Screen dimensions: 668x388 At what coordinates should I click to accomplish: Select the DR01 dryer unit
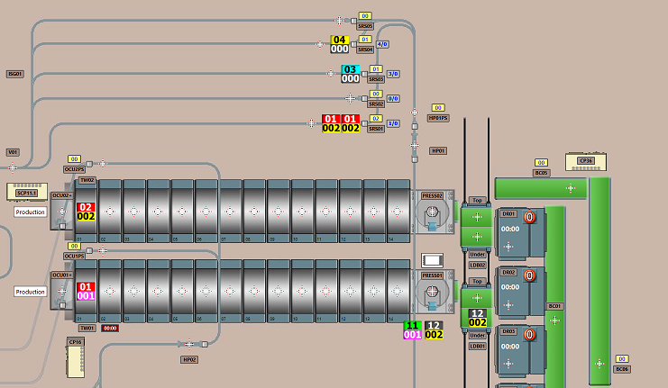[509, 234]
